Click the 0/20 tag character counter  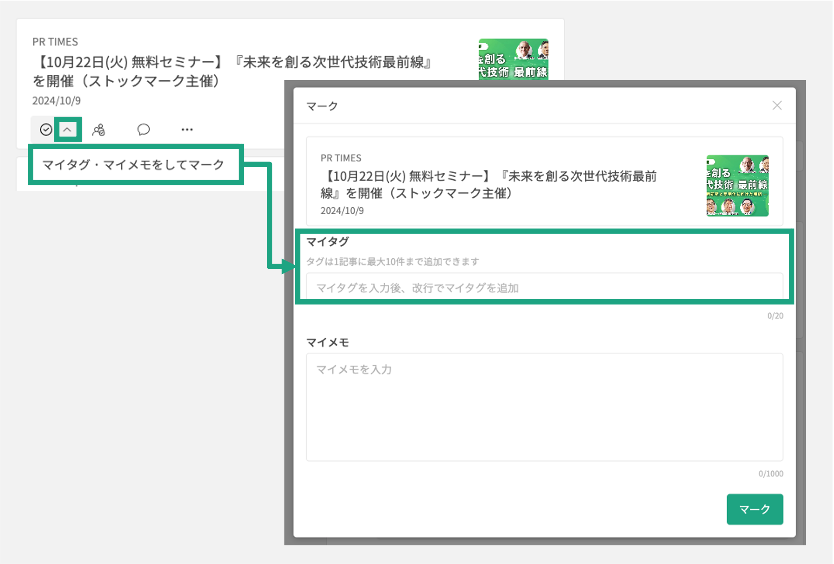[775, 316]
